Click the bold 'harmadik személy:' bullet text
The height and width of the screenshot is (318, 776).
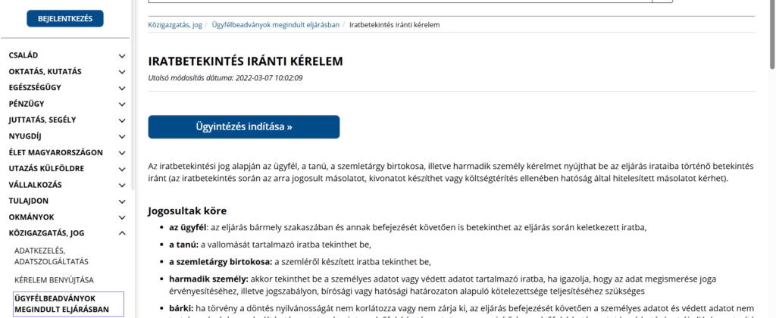click(x=208, y=279)
